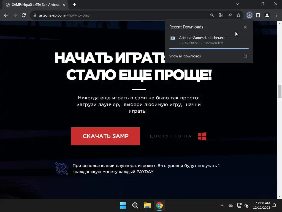Close the Recent Downloads popup

[245, 27]
